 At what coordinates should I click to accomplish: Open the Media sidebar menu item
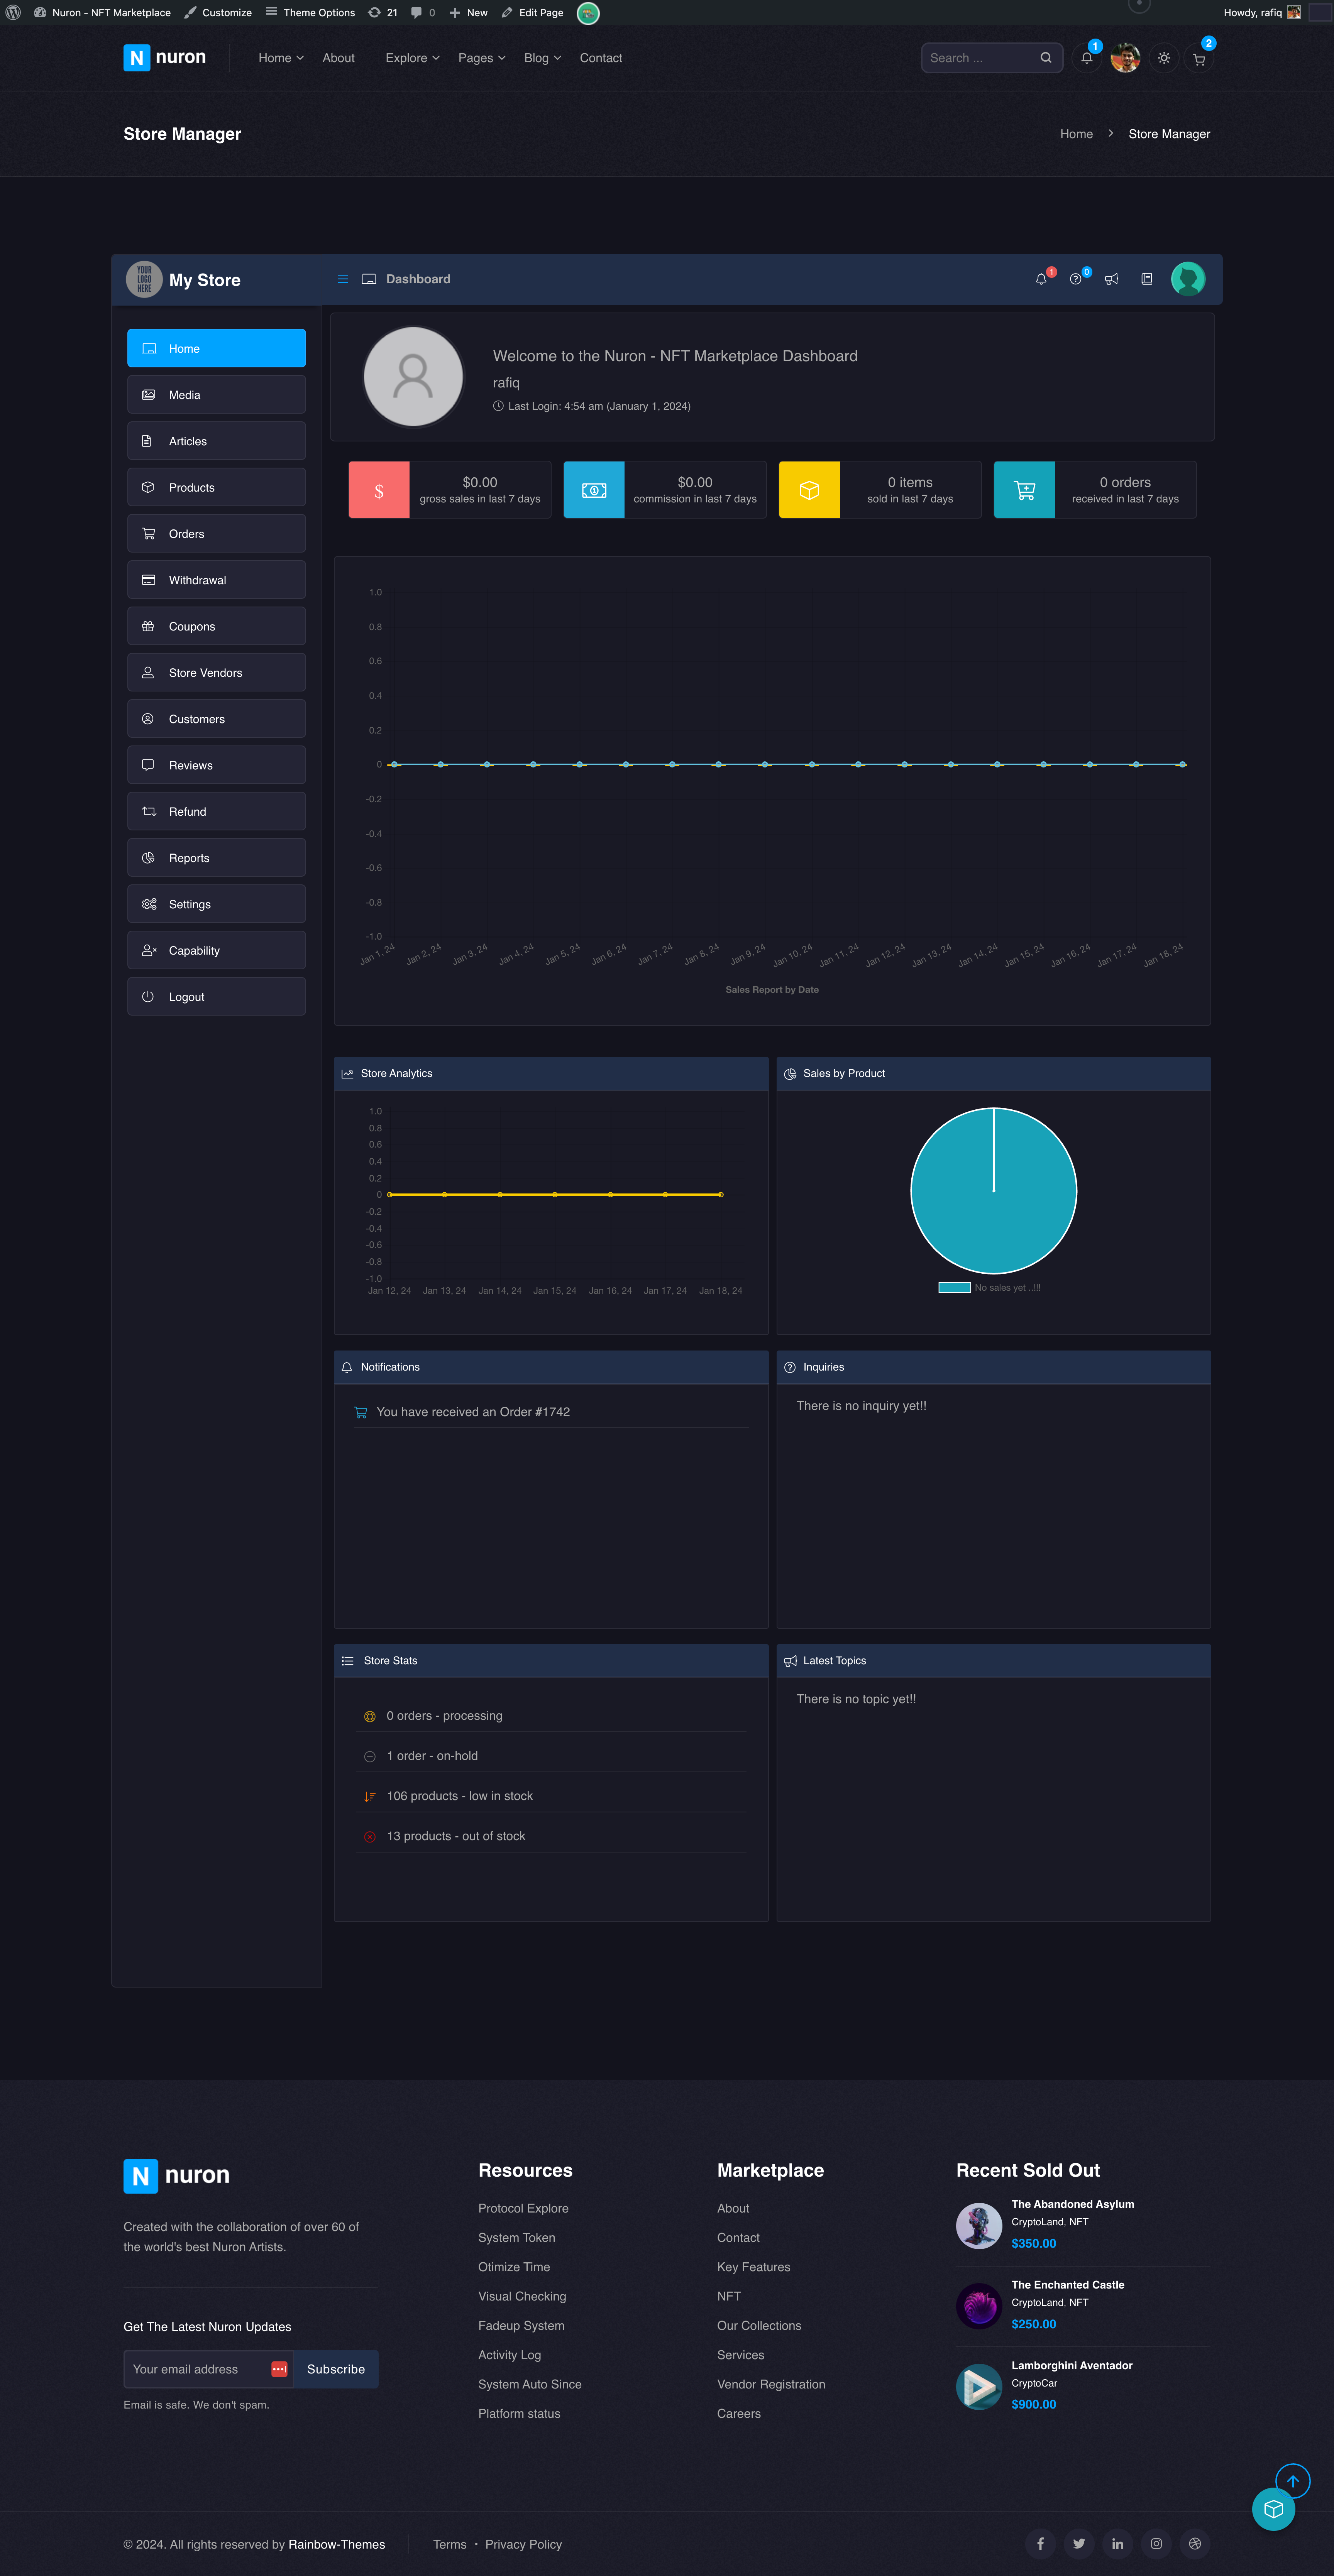coord(216,395)
